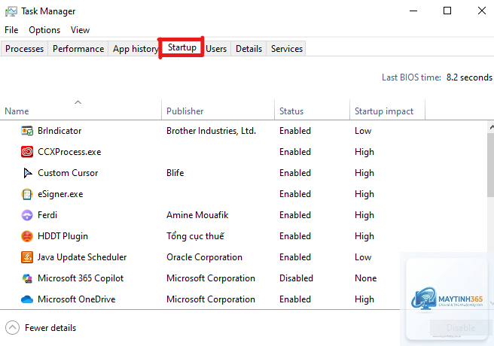
Task: Click publisher Brother Industries, Ltd.
Action: tap(211, 131)
